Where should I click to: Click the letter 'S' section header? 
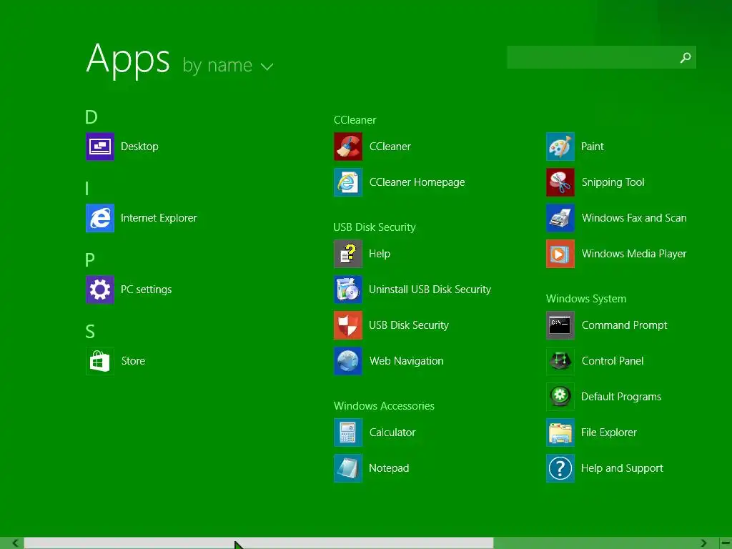pos(90,332)
